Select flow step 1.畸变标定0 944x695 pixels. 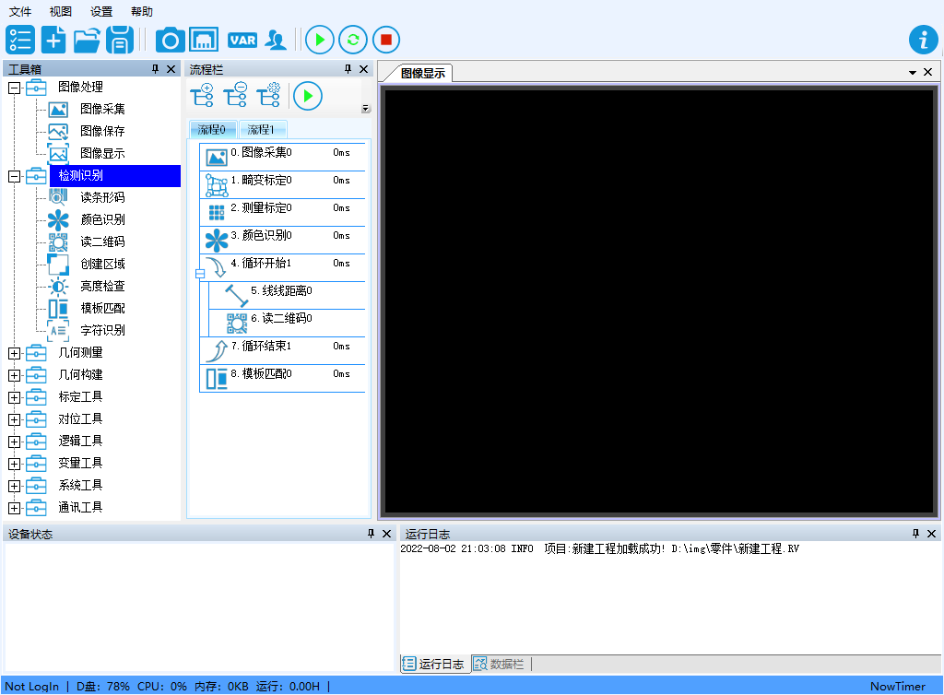click(x=282, y=184)
